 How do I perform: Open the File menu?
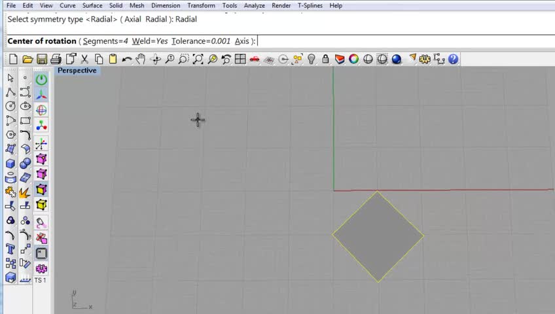tap(11, 5)
